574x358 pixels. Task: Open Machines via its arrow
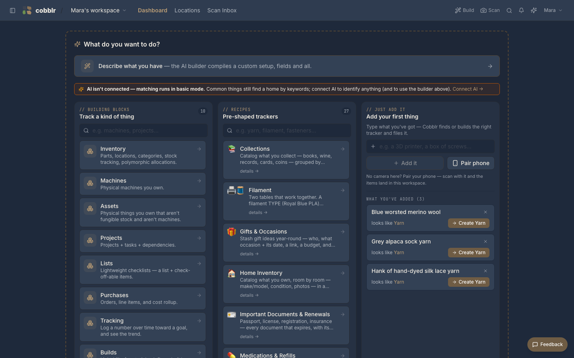(x=199, y=181)
